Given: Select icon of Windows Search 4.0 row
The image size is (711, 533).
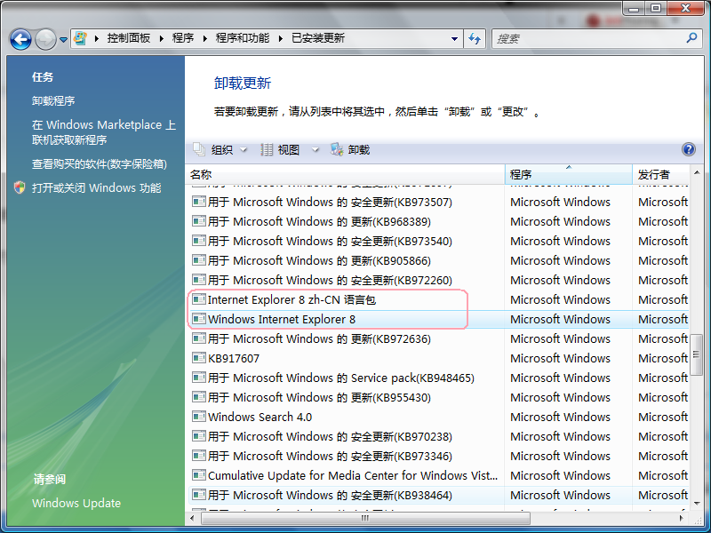Looking at the screenshot, I should click(198, 417).
